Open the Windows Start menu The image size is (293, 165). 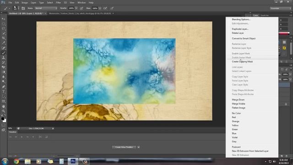5,161
